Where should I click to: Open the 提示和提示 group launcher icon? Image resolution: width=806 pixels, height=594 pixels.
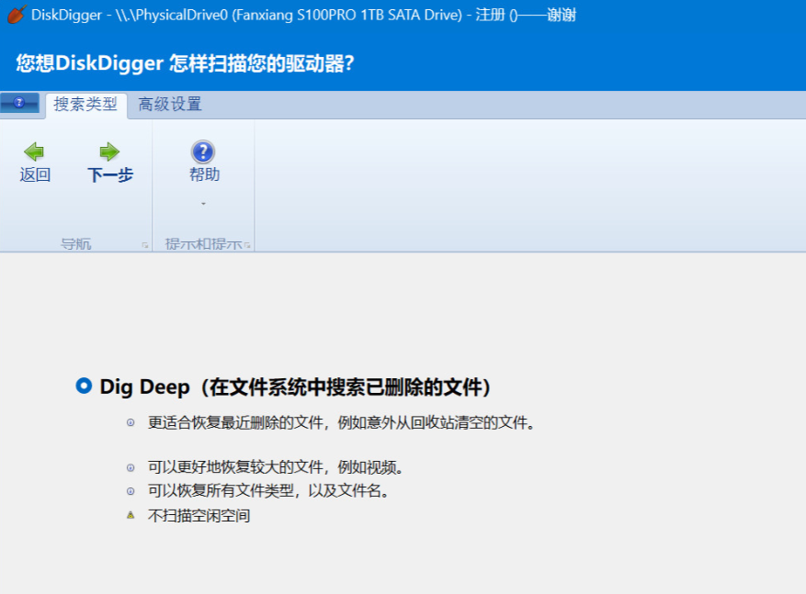tap(247, 245)
